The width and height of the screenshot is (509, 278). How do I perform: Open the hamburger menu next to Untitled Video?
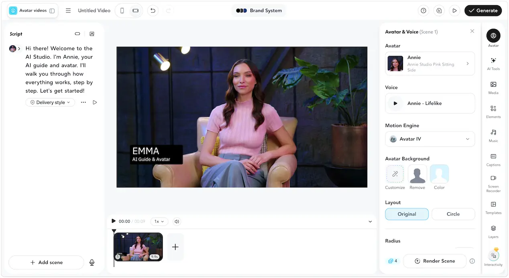tap(68, 10)
